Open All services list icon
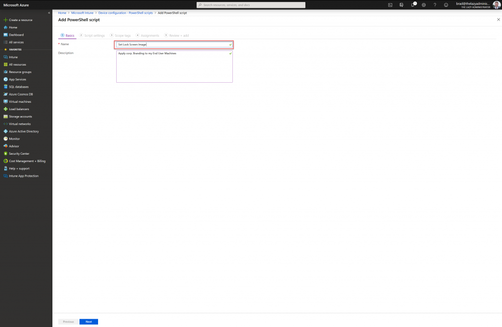This screenshot has height=327, width=502. tap(5, 42)
